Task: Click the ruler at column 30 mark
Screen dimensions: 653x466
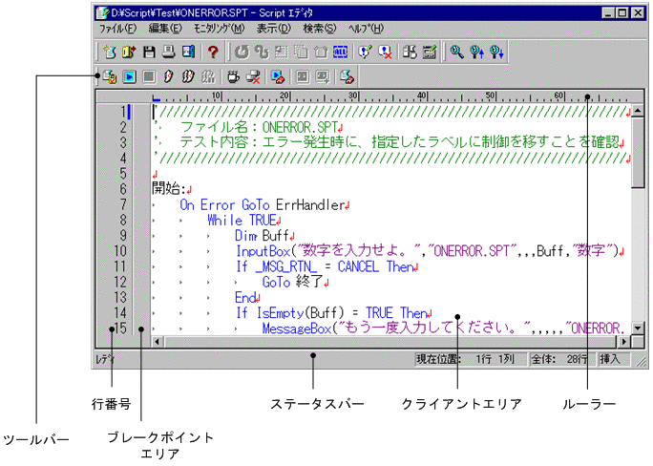Action: [358, 96]
